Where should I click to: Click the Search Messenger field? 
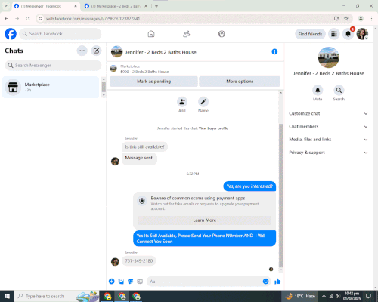53,66
